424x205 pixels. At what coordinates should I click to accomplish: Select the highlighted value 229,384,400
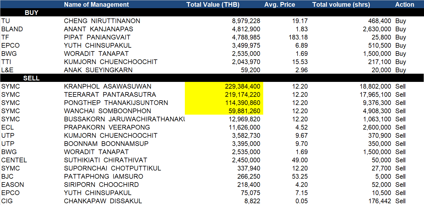click(x=243, y=86)
